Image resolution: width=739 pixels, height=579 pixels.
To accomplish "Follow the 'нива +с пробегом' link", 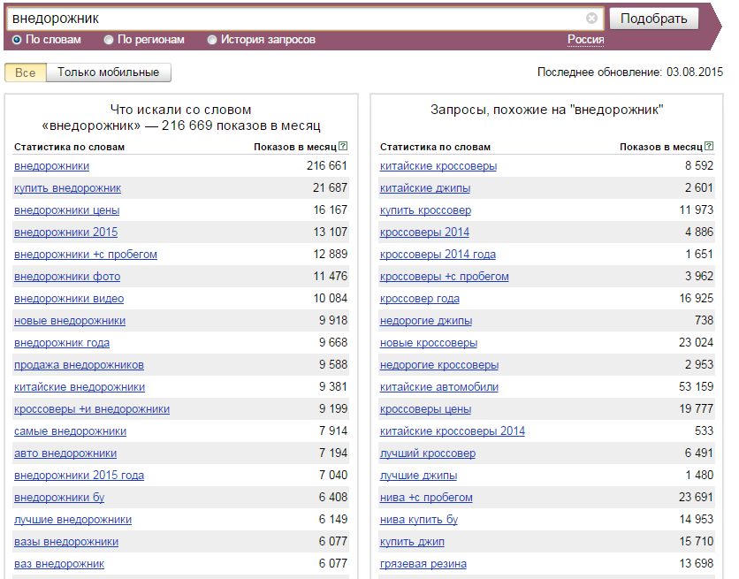I will point(426,498).
